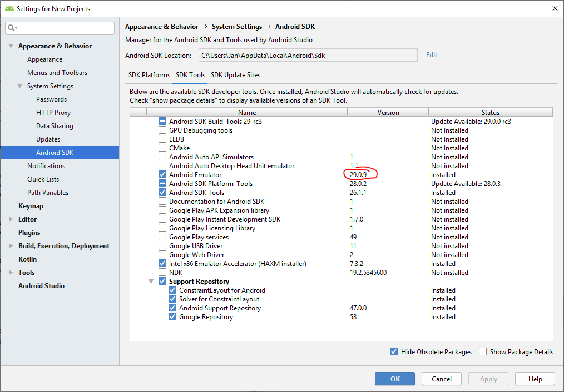Screen dimensions: 564x392
Task: Open Path Variables settings
Action: coord(48,193)
